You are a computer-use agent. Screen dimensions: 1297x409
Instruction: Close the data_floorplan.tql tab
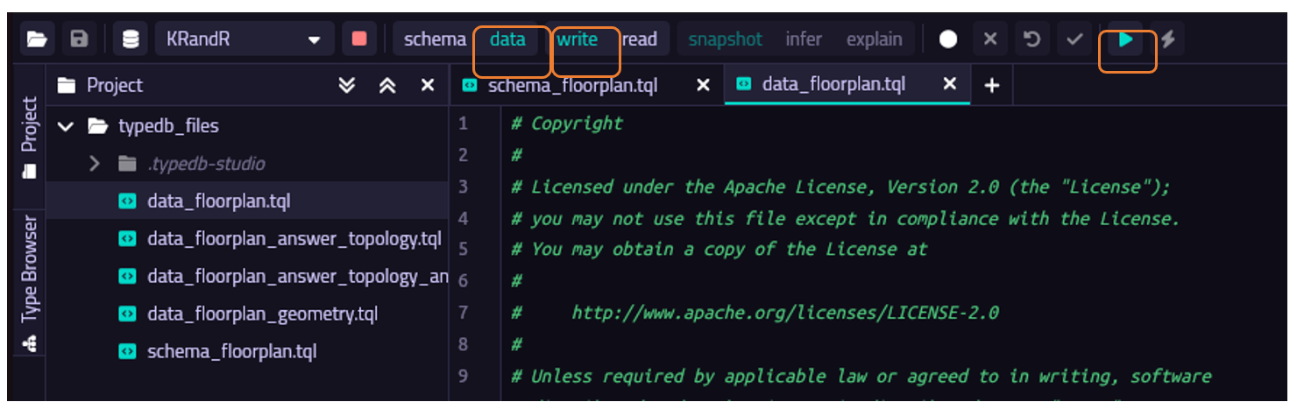(x=950, y=85)
